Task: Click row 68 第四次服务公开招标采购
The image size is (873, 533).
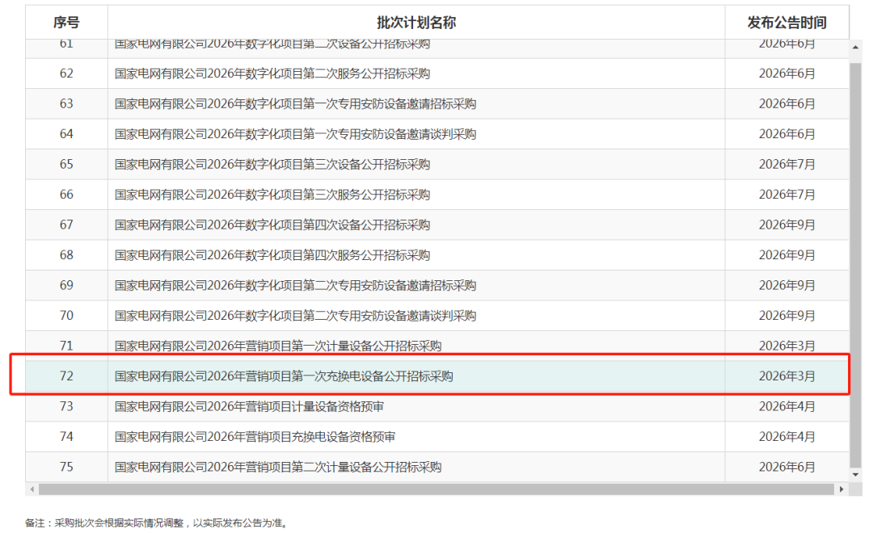Action: (x=272, y=255)
